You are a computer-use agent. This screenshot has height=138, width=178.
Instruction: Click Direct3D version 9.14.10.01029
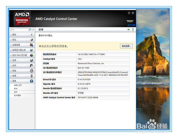(x=84, y=80)
